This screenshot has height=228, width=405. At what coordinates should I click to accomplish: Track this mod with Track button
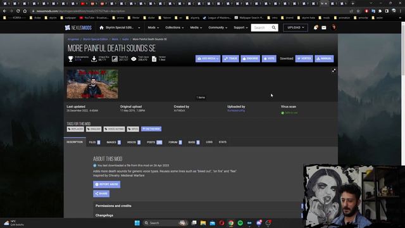pos(230,59)
